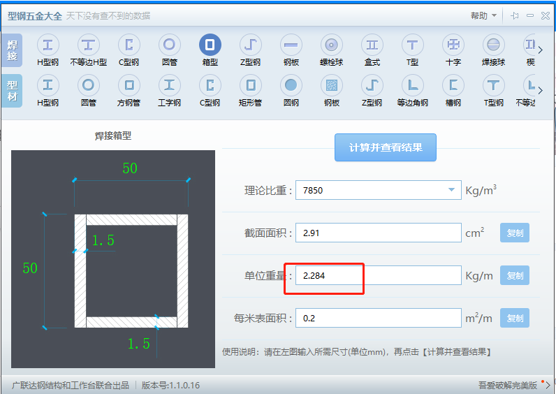This screenshot has height=394, width=556.
Task: Click 吾爱破解完美版 status text
Action: tap(508, 385)
